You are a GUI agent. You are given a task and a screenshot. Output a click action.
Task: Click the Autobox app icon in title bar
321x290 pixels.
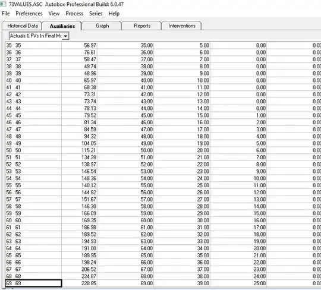pyautogui.click(x=2, y=4)
